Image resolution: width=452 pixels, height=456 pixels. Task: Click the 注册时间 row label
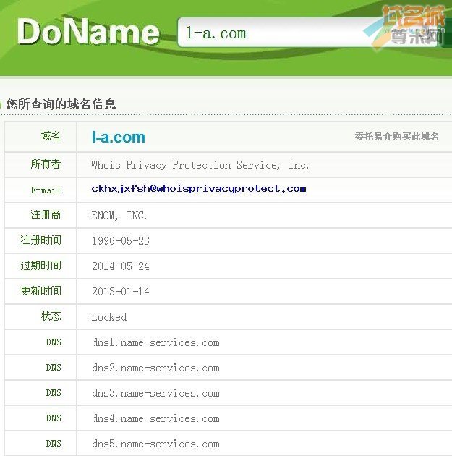pos(40,240)
